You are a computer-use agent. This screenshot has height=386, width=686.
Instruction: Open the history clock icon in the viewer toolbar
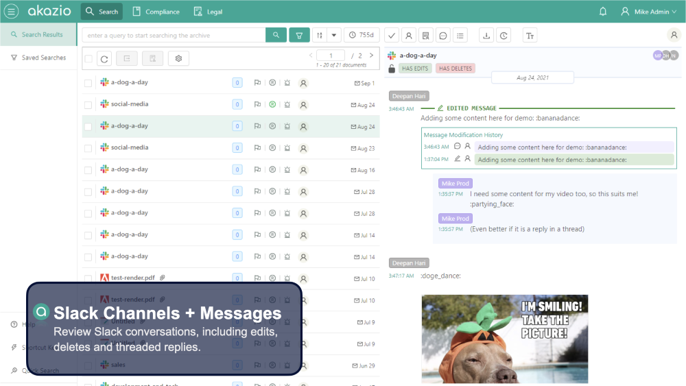504,36
